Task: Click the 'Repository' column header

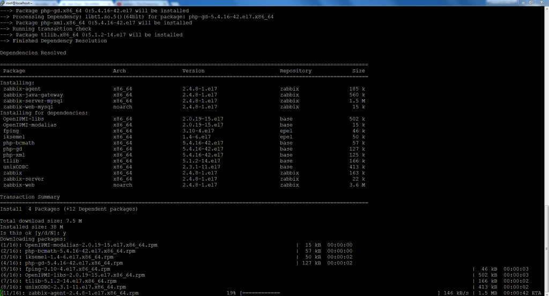Action: [x=295, y=71]
